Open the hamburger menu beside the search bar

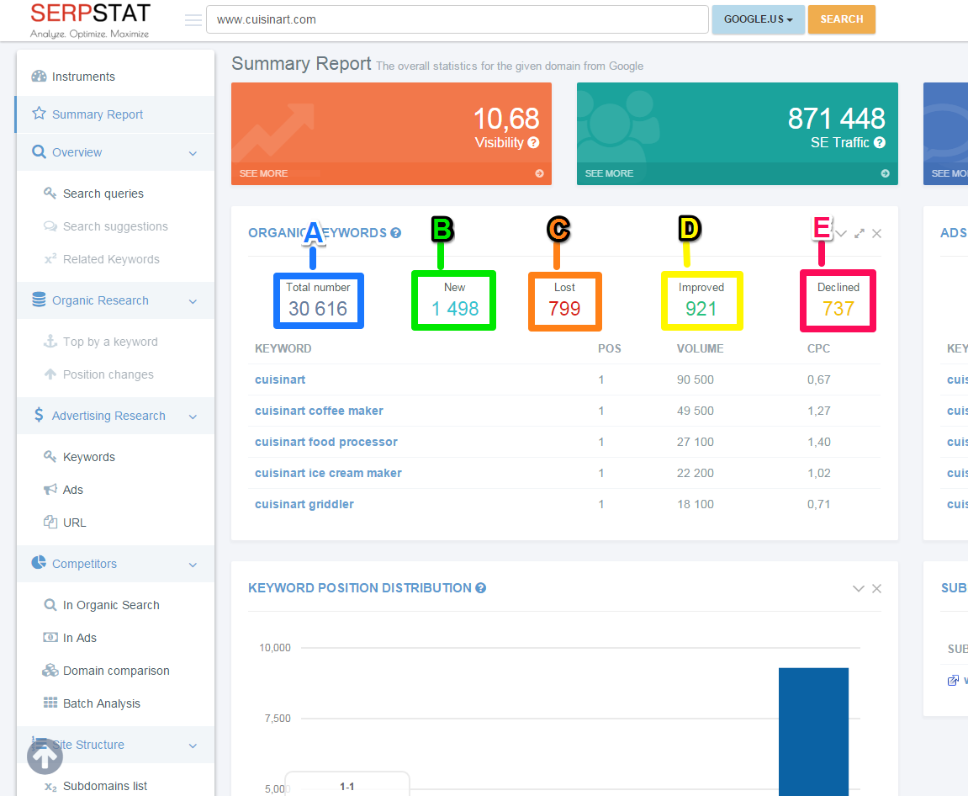pos(193,19)
